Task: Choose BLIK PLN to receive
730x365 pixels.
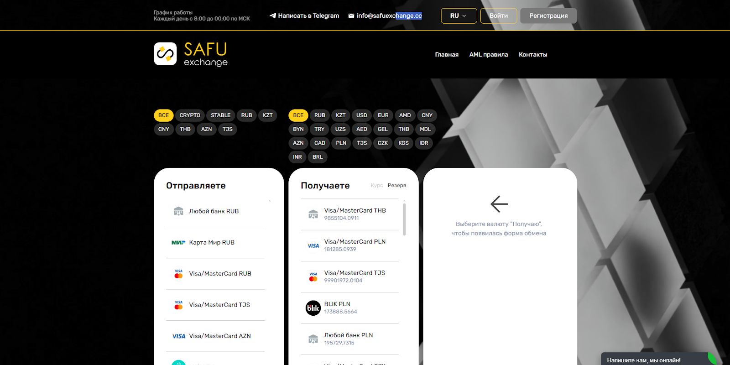Action: click(x=350, y=308)
